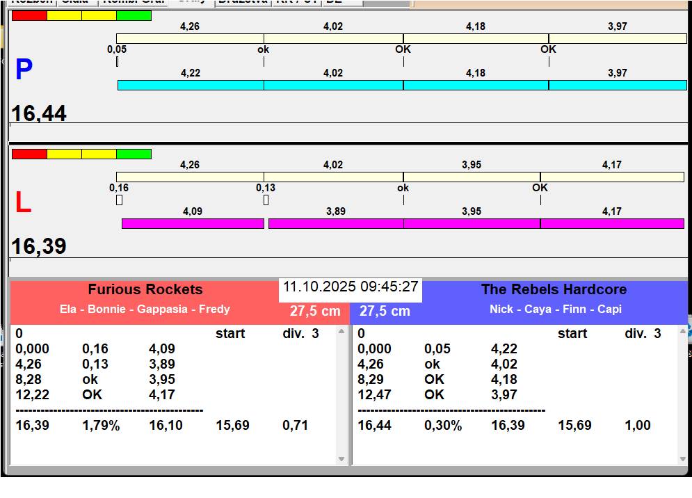
Task: Click the red light in P lane indicator
Action: (x=29, y=15)
